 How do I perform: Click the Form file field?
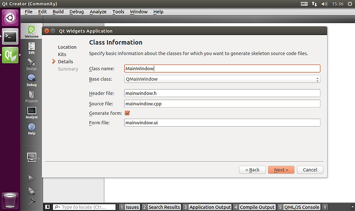[222, 123]
